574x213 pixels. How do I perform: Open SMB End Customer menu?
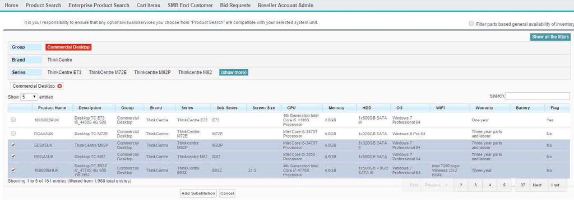point(190,5)
